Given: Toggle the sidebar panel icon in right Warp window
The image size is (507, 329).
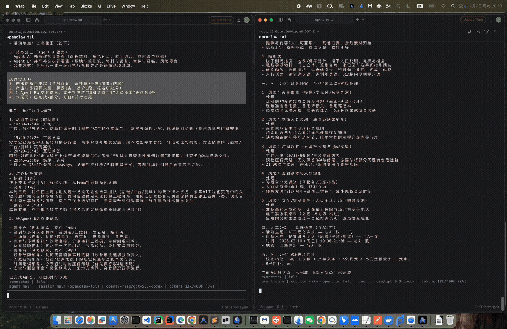Looking at the screenshot, I should (x=281, y=20).
